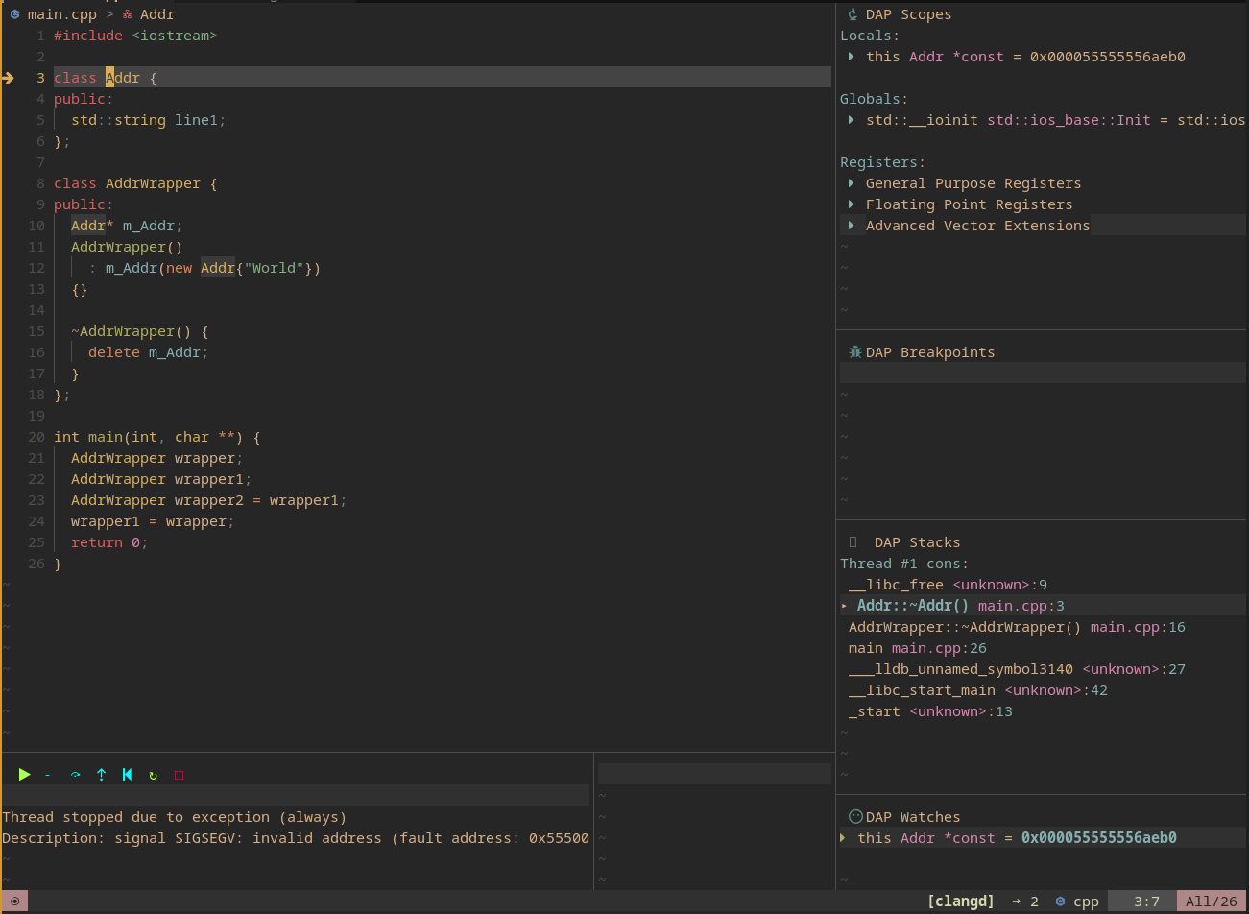Click the DAP Watches face icon
Viewport: 1249px width, 914px height.
click(x=855, y=817)
